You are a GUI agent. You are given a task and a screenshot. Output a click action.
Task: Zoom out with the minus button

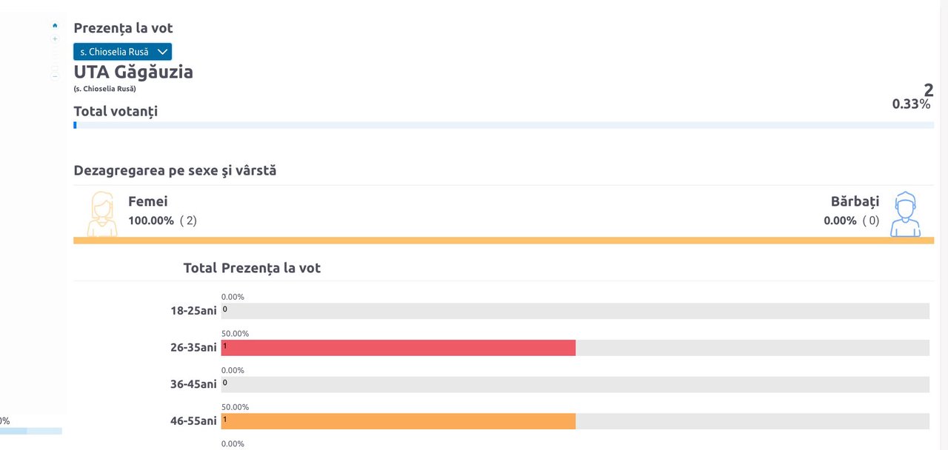pyautogui.click(x=55, y=75)
